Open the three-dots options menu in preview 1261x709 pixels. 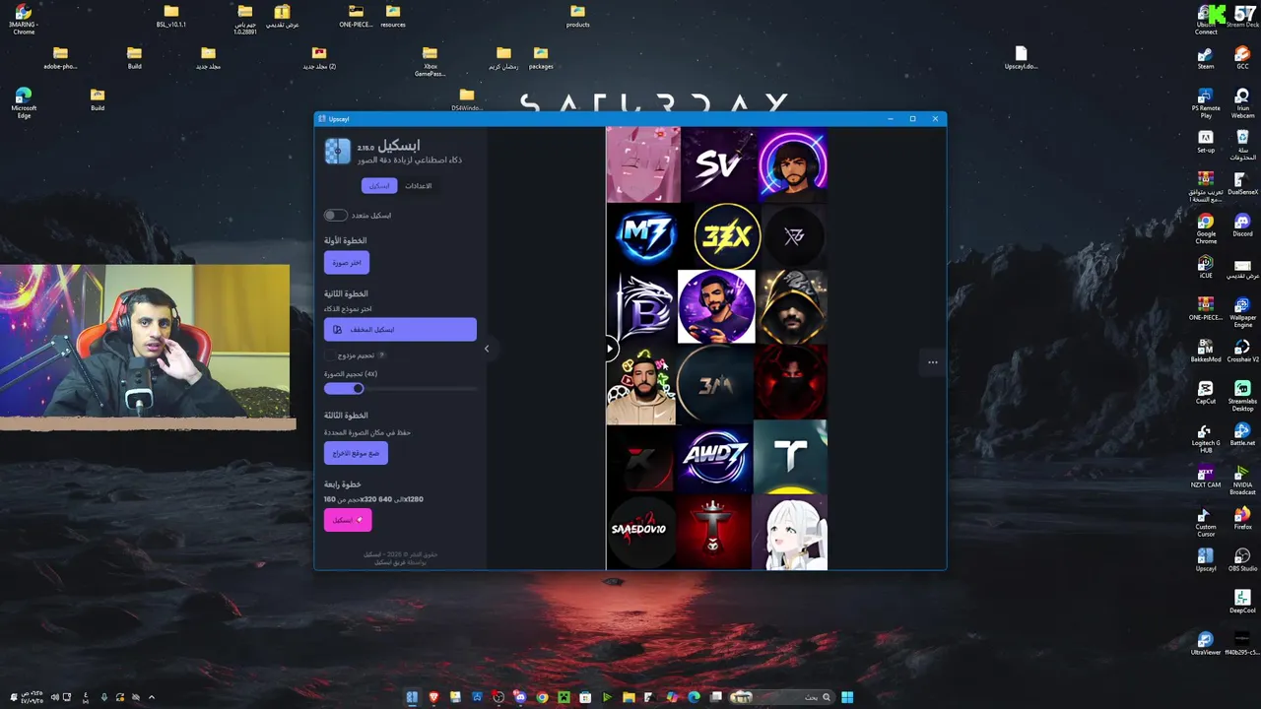932,362
